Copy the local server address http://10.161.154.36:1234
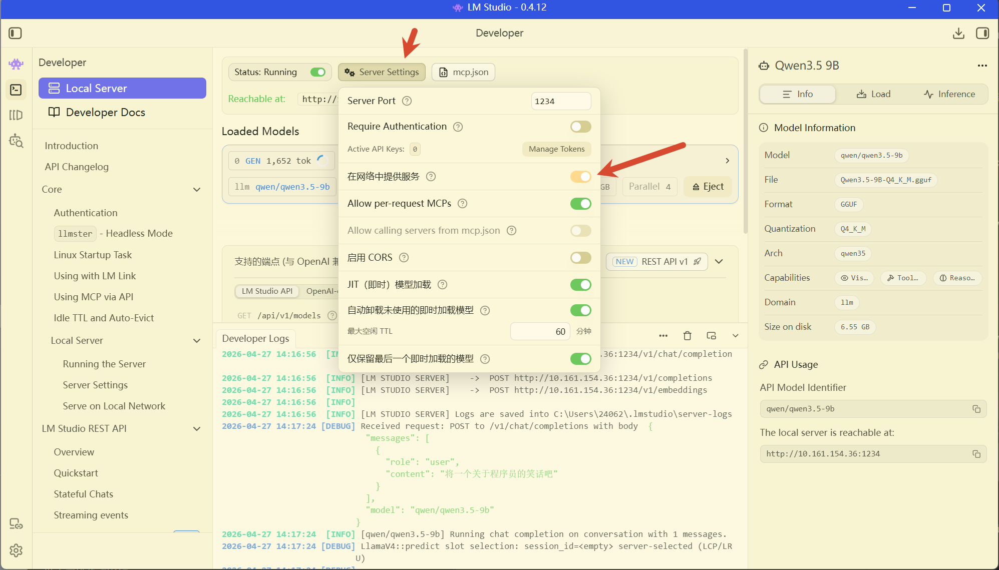 (976, 454)
